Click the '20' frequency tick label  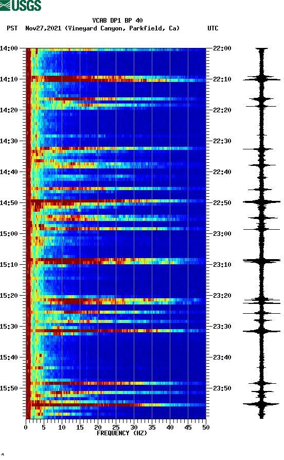click(x=98, y=428)
